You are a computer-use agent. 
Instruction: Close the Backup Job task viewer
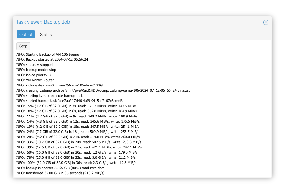[266, 22]
